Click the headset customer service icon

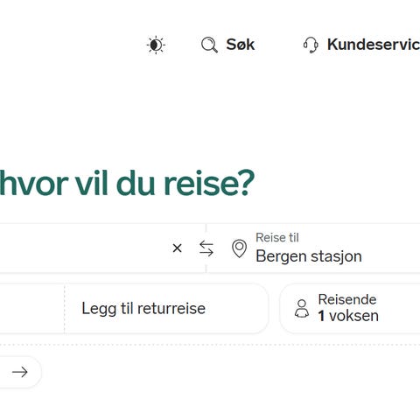pos(311,45)
